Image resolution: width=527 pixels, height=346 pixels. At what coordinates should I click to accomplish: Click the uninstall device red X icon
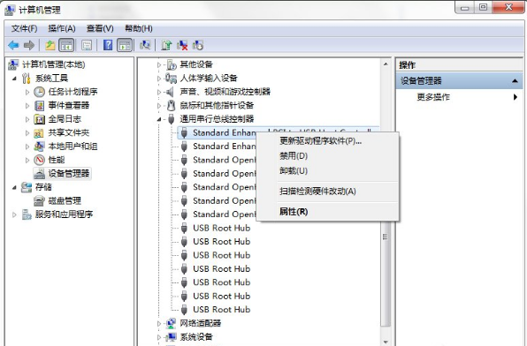tap(182, 45)
